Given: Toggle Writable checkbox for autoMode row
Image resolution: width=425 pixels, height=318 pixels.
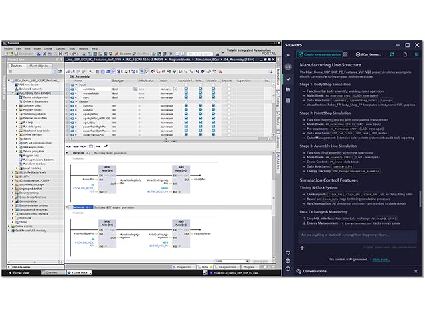Looking at the screenshot, I should pyautogui.click(x=200, y=89).
